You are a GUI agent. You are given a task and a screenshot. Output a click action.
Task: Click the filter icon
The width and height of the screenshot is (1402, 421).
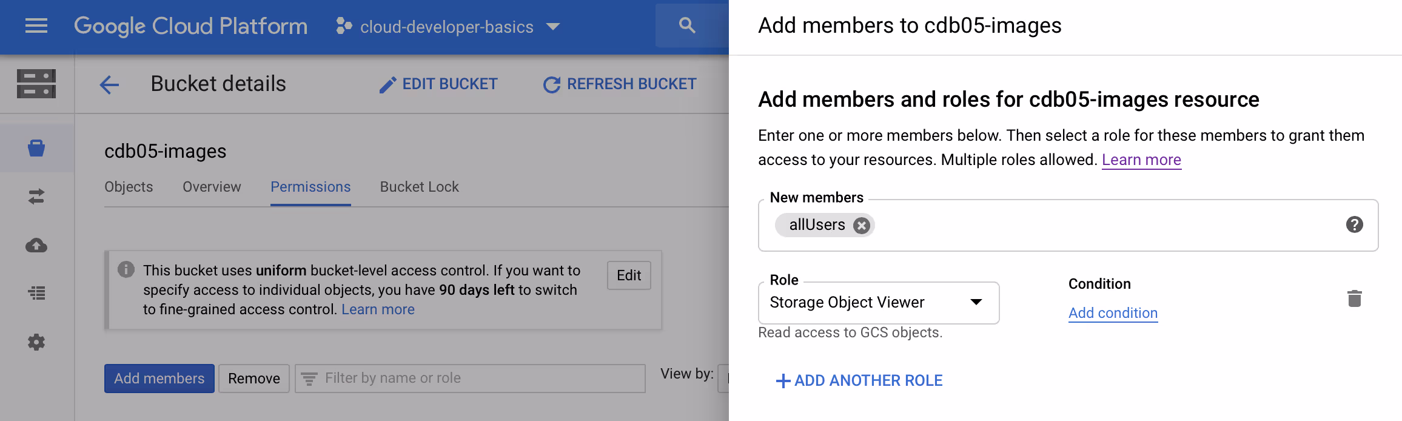pos(309,379)
